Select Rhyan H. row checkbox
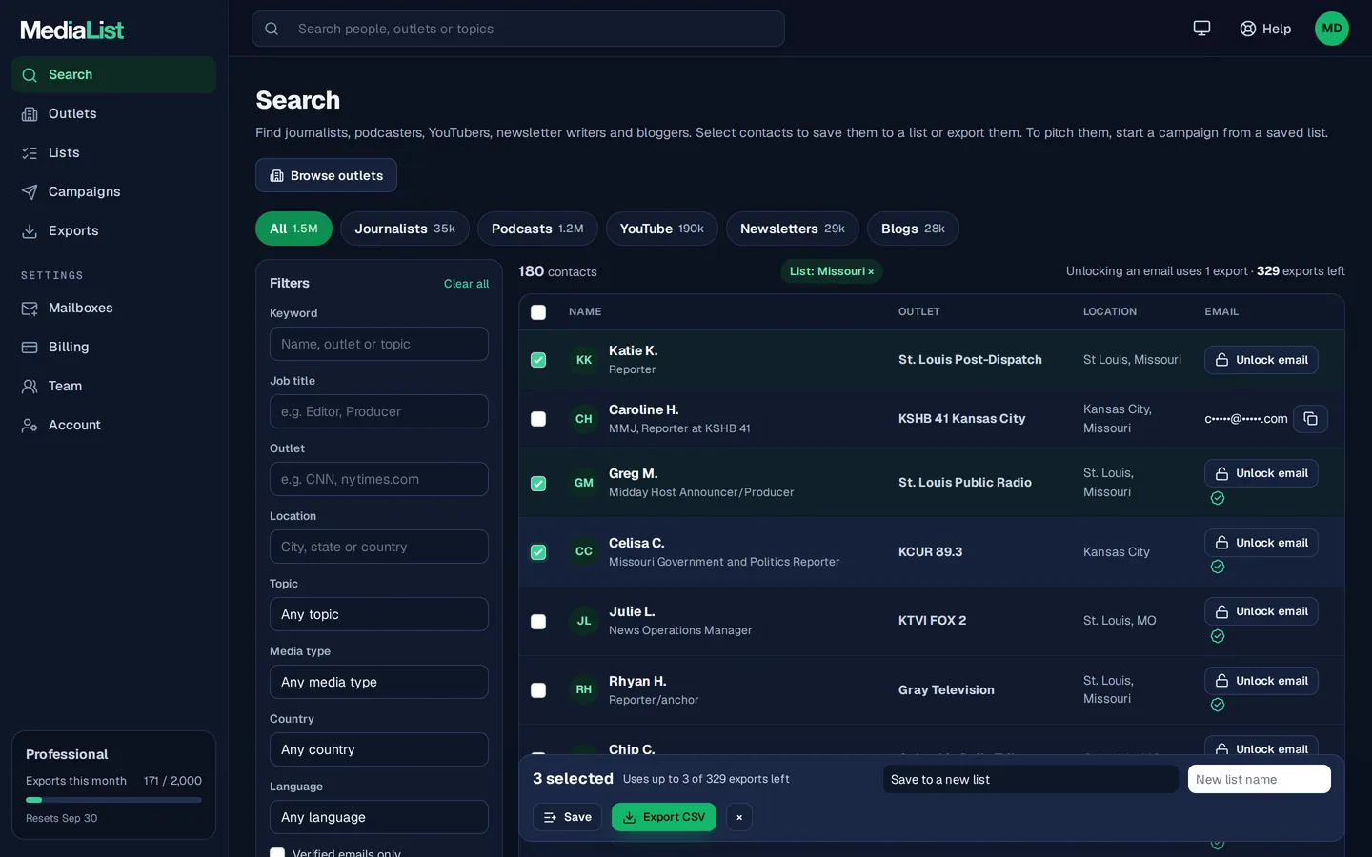This screenshot has width=1372, height=857. tap(538, 690)
